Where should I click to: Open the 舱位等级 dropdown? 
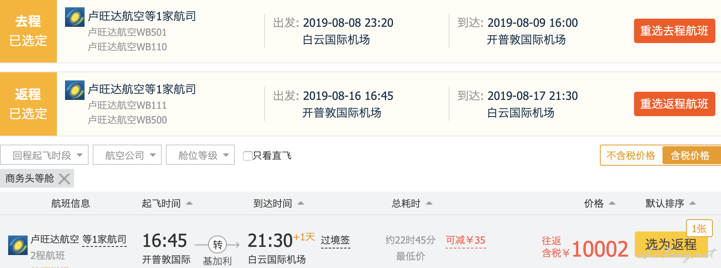pyautogui.click(x=200, y=155)
